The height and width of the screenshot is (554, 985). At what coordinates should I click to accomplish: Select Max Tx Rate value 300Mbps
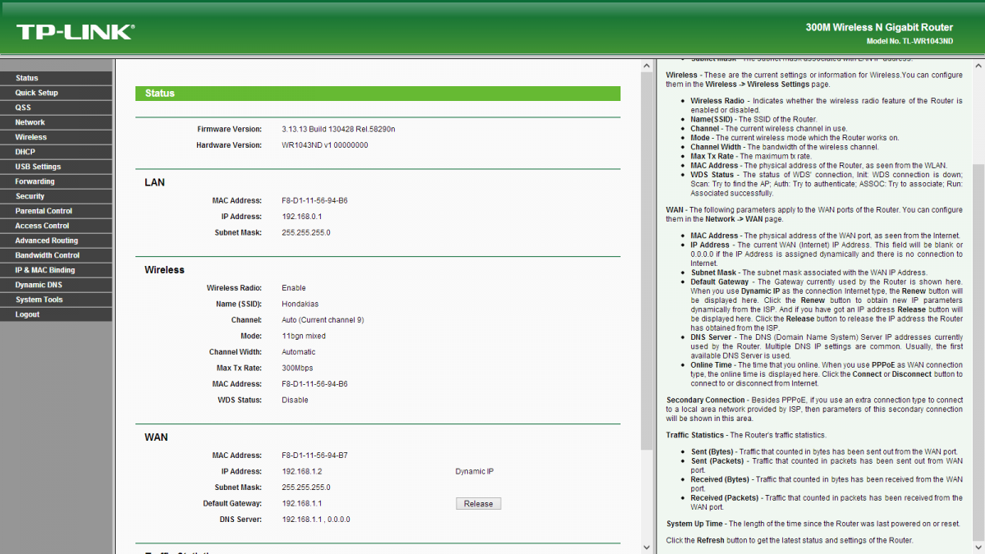[x=297, y=369]
